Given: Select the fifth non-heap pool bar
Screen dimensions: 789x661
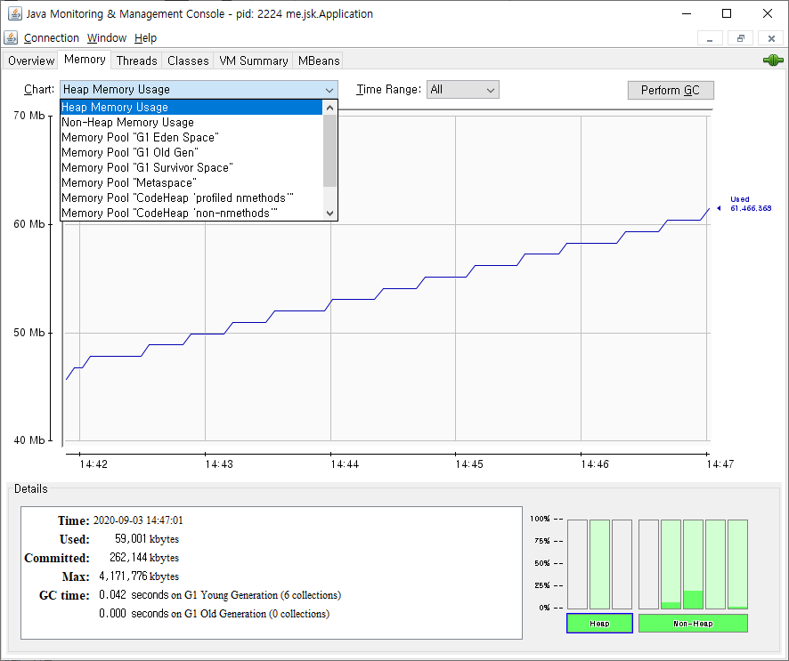Looking at the screenshot, I should (x=737, y=564).
